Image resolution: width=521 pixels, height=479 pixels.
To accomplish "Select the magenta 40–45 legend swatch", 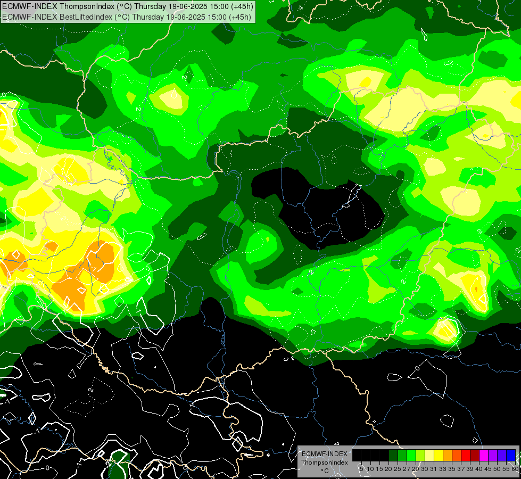I will pyautogui.click(x=484, y=455).
